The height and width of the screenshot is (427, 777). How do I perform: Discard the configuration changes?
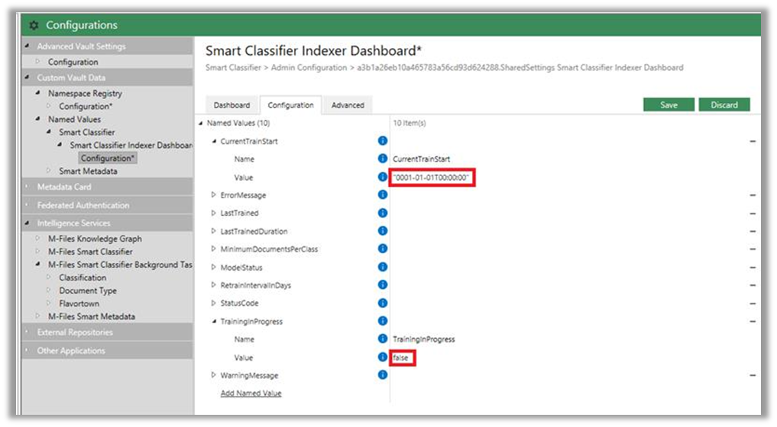click(x=724, y=105)
